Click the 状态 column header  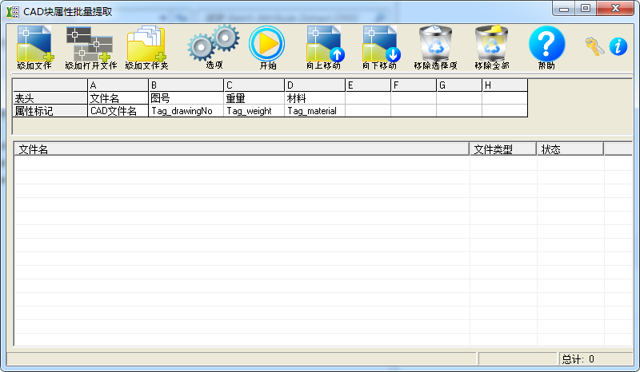click(x=570, y=149)
